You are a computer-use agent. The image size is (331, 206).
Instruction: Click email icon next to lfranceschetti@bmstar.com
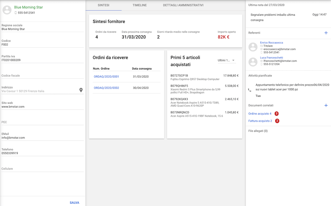(x=261, y=61)
